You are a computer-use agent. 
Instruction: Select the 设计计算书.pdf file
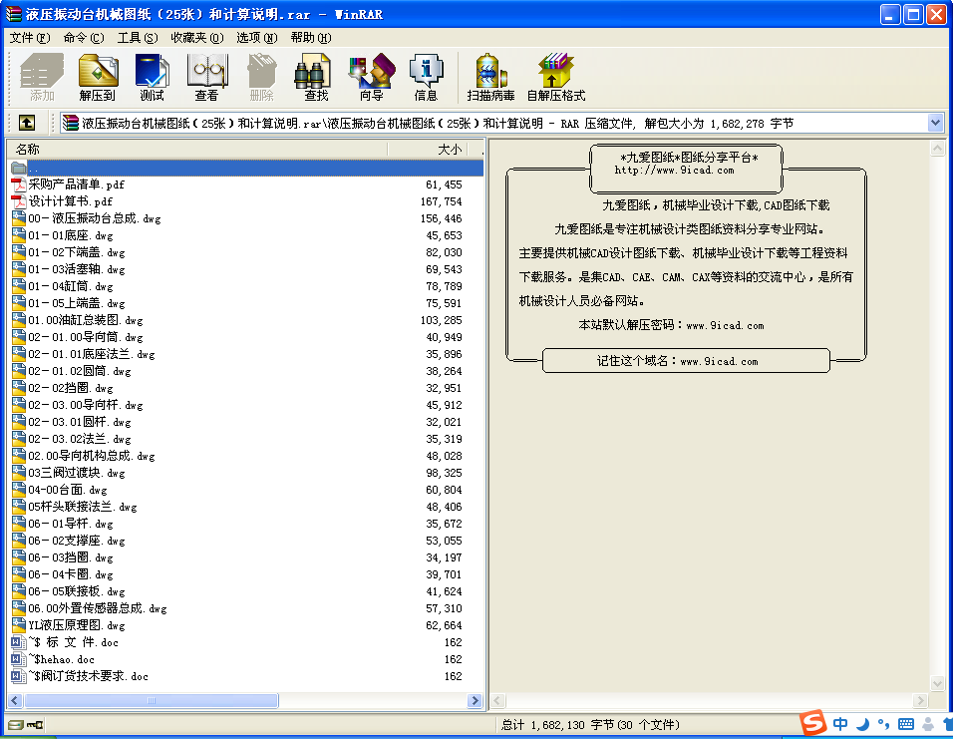(x=69, y=200)
